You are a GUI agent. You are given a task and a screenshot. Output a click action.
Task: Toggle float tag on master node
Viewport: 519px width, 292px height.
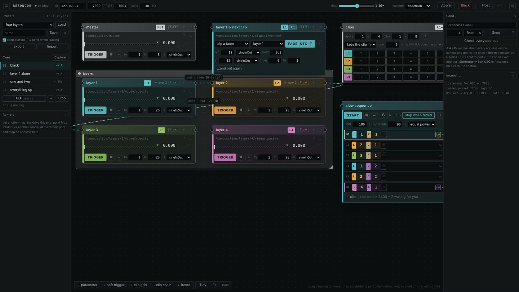click(174, 27)
